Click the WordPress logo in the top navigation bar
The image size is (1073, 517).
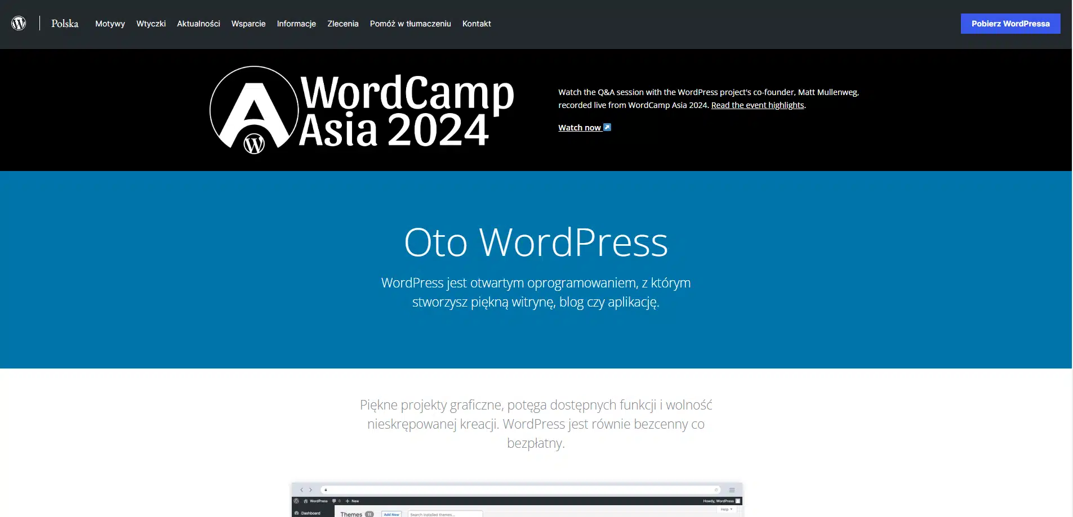tap(19, 23)
